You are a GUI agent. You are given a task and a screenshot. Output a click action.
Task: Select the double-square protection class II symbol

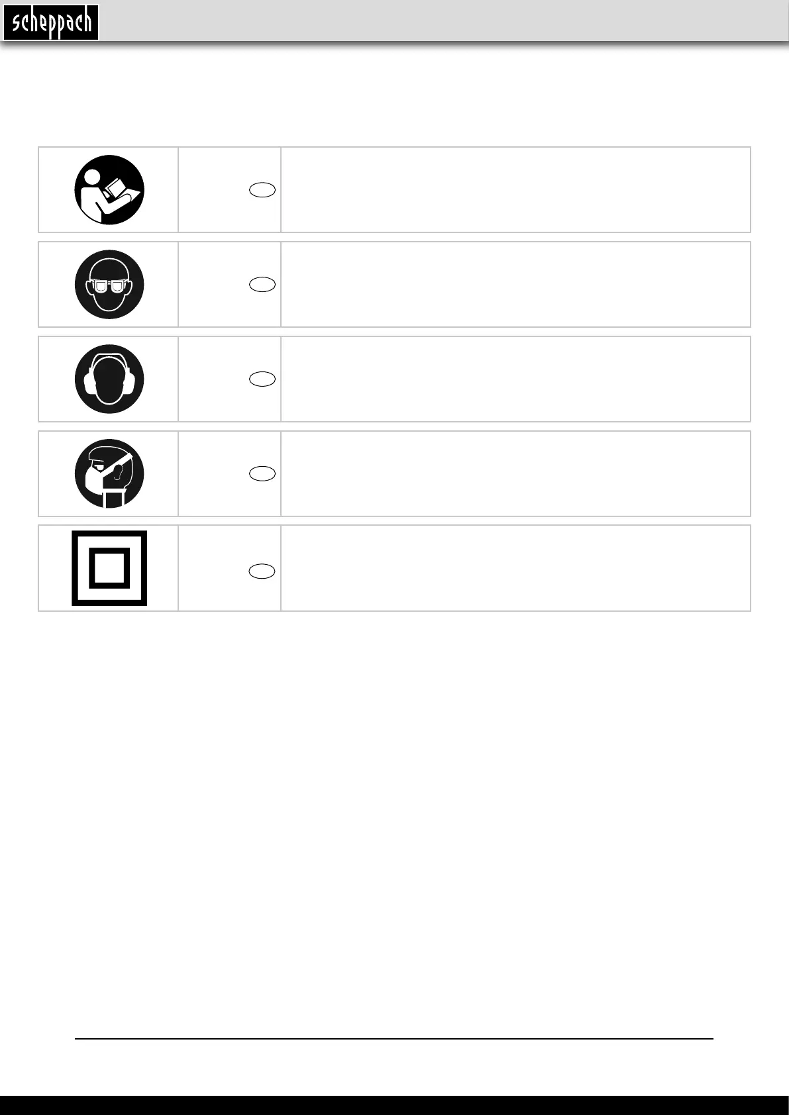109,568
